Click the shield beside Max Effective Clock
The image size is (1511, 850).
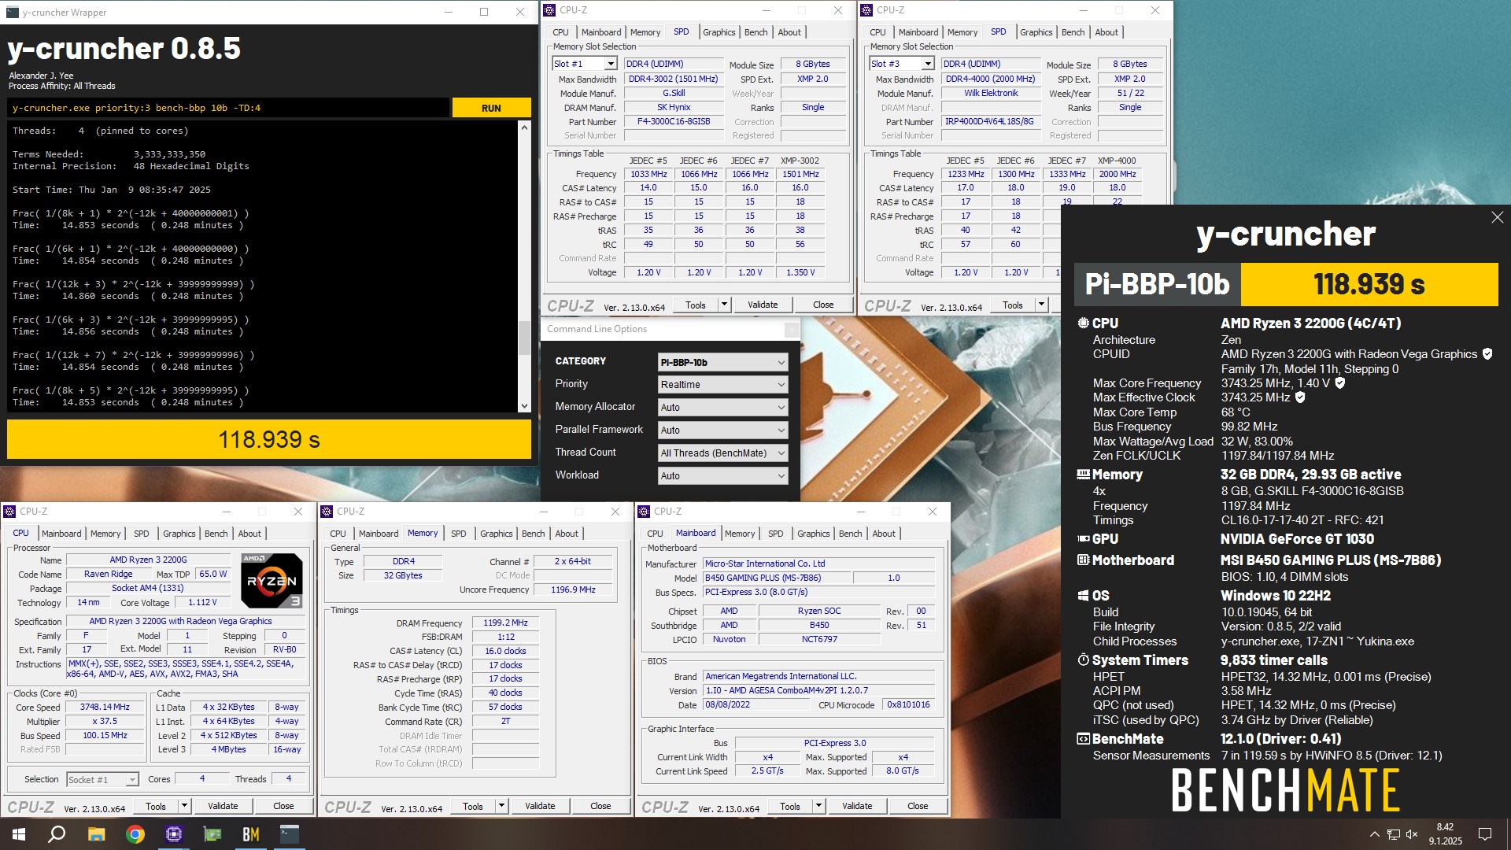pyautogui.click(x=1300, y=397)
